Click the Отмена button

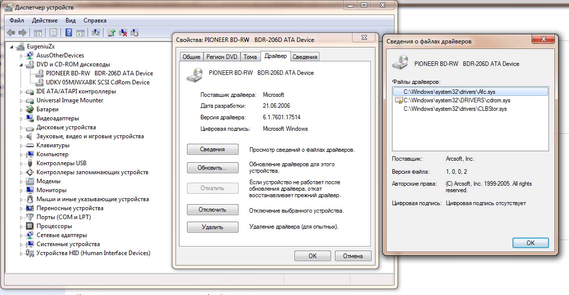click(x=352, y=256)
